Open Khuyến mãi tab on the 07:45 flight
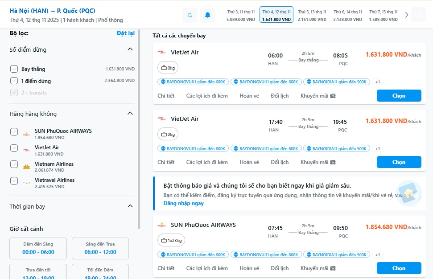Image resolution: width=433 pixels, height=279 pixels. click(318, 268)
